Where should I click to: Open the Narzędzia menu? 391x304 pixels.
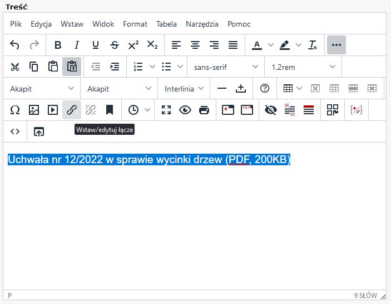202,24
